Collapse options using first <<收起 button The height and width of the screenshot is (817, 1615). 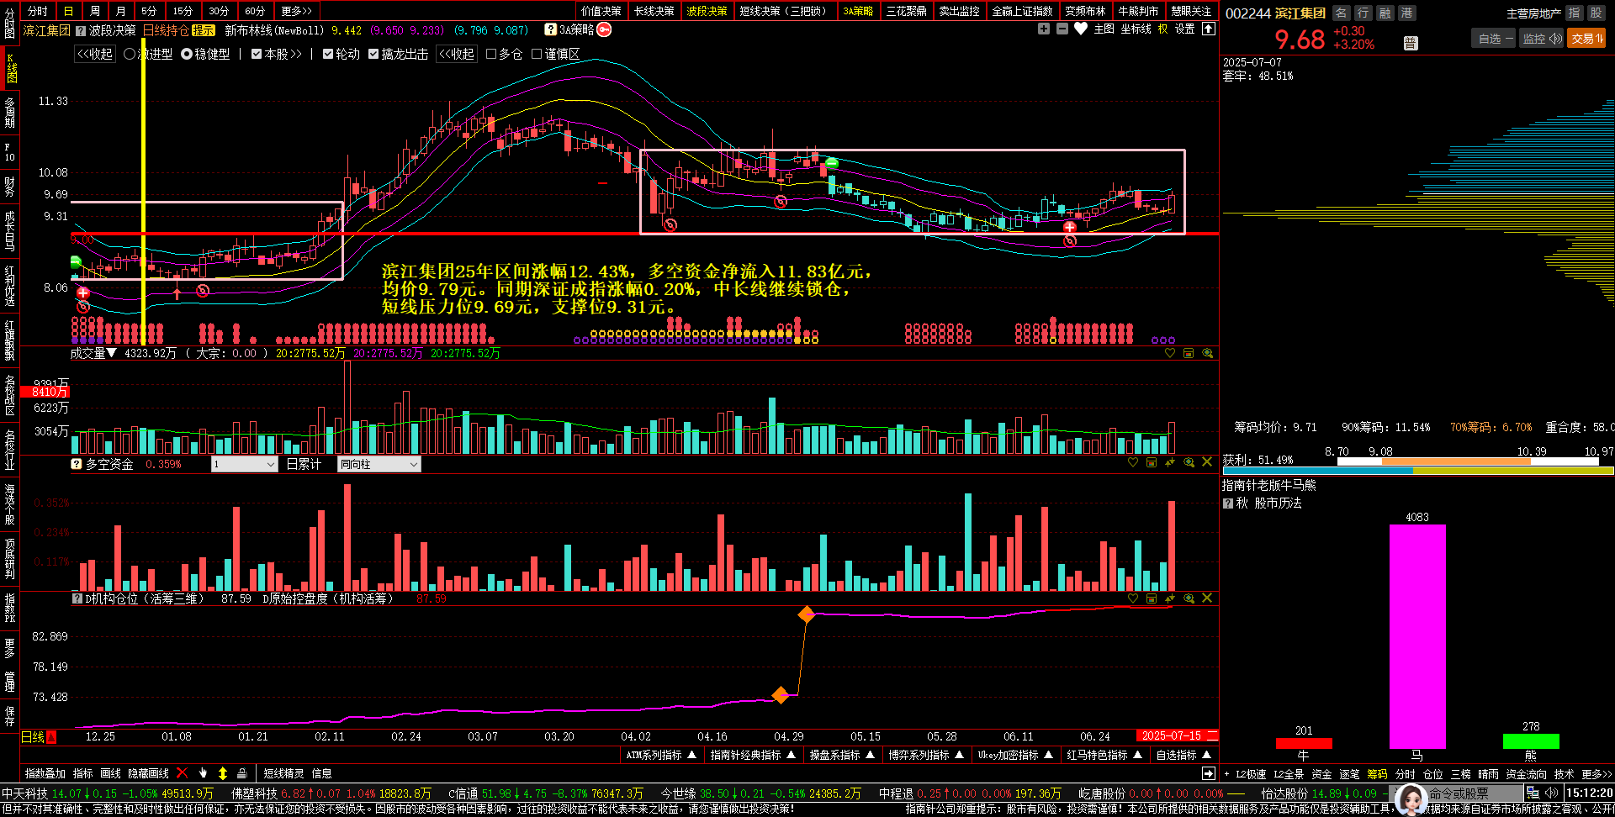coord(95,54)
